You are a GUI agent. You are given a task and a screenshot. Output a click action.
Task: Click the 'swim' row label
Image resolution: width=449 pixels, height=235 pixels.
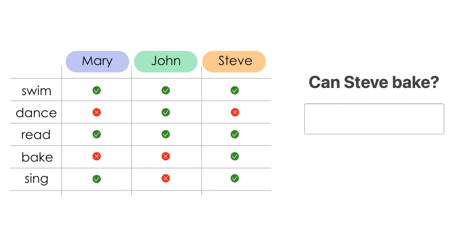point(36,91)
